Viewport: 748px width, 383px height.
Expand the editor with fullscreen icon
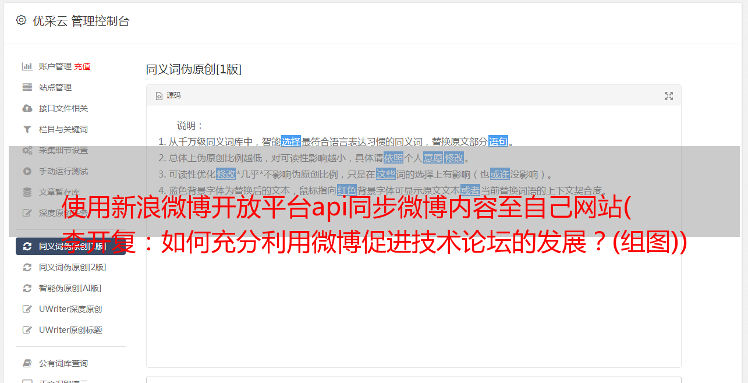[x=669, y=96]
